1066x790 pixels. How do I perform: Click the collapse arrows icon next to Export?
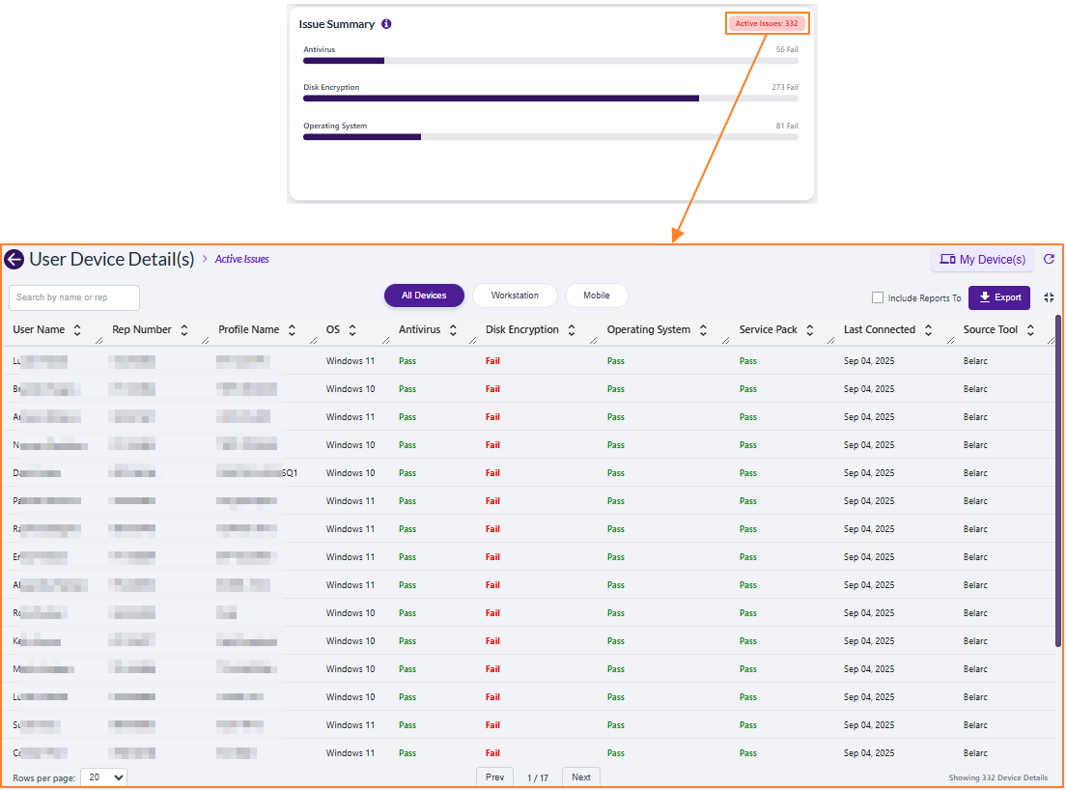(x=1049, y=297)
